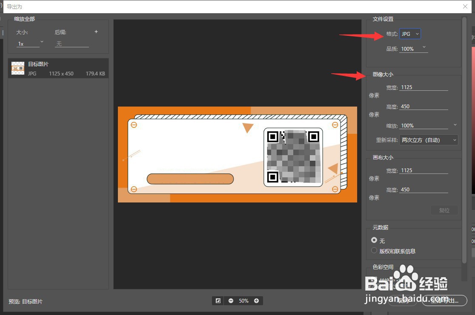Viewport: 475px width, 315px height.
Task: Click the 复位 reset button
Action: [x=444, y=210]
